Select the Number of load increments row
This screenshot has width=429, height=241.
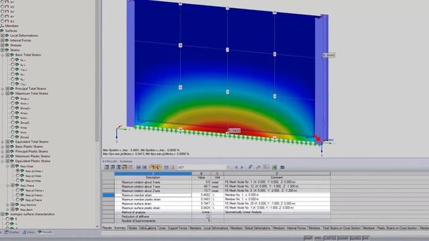[216, 221]
